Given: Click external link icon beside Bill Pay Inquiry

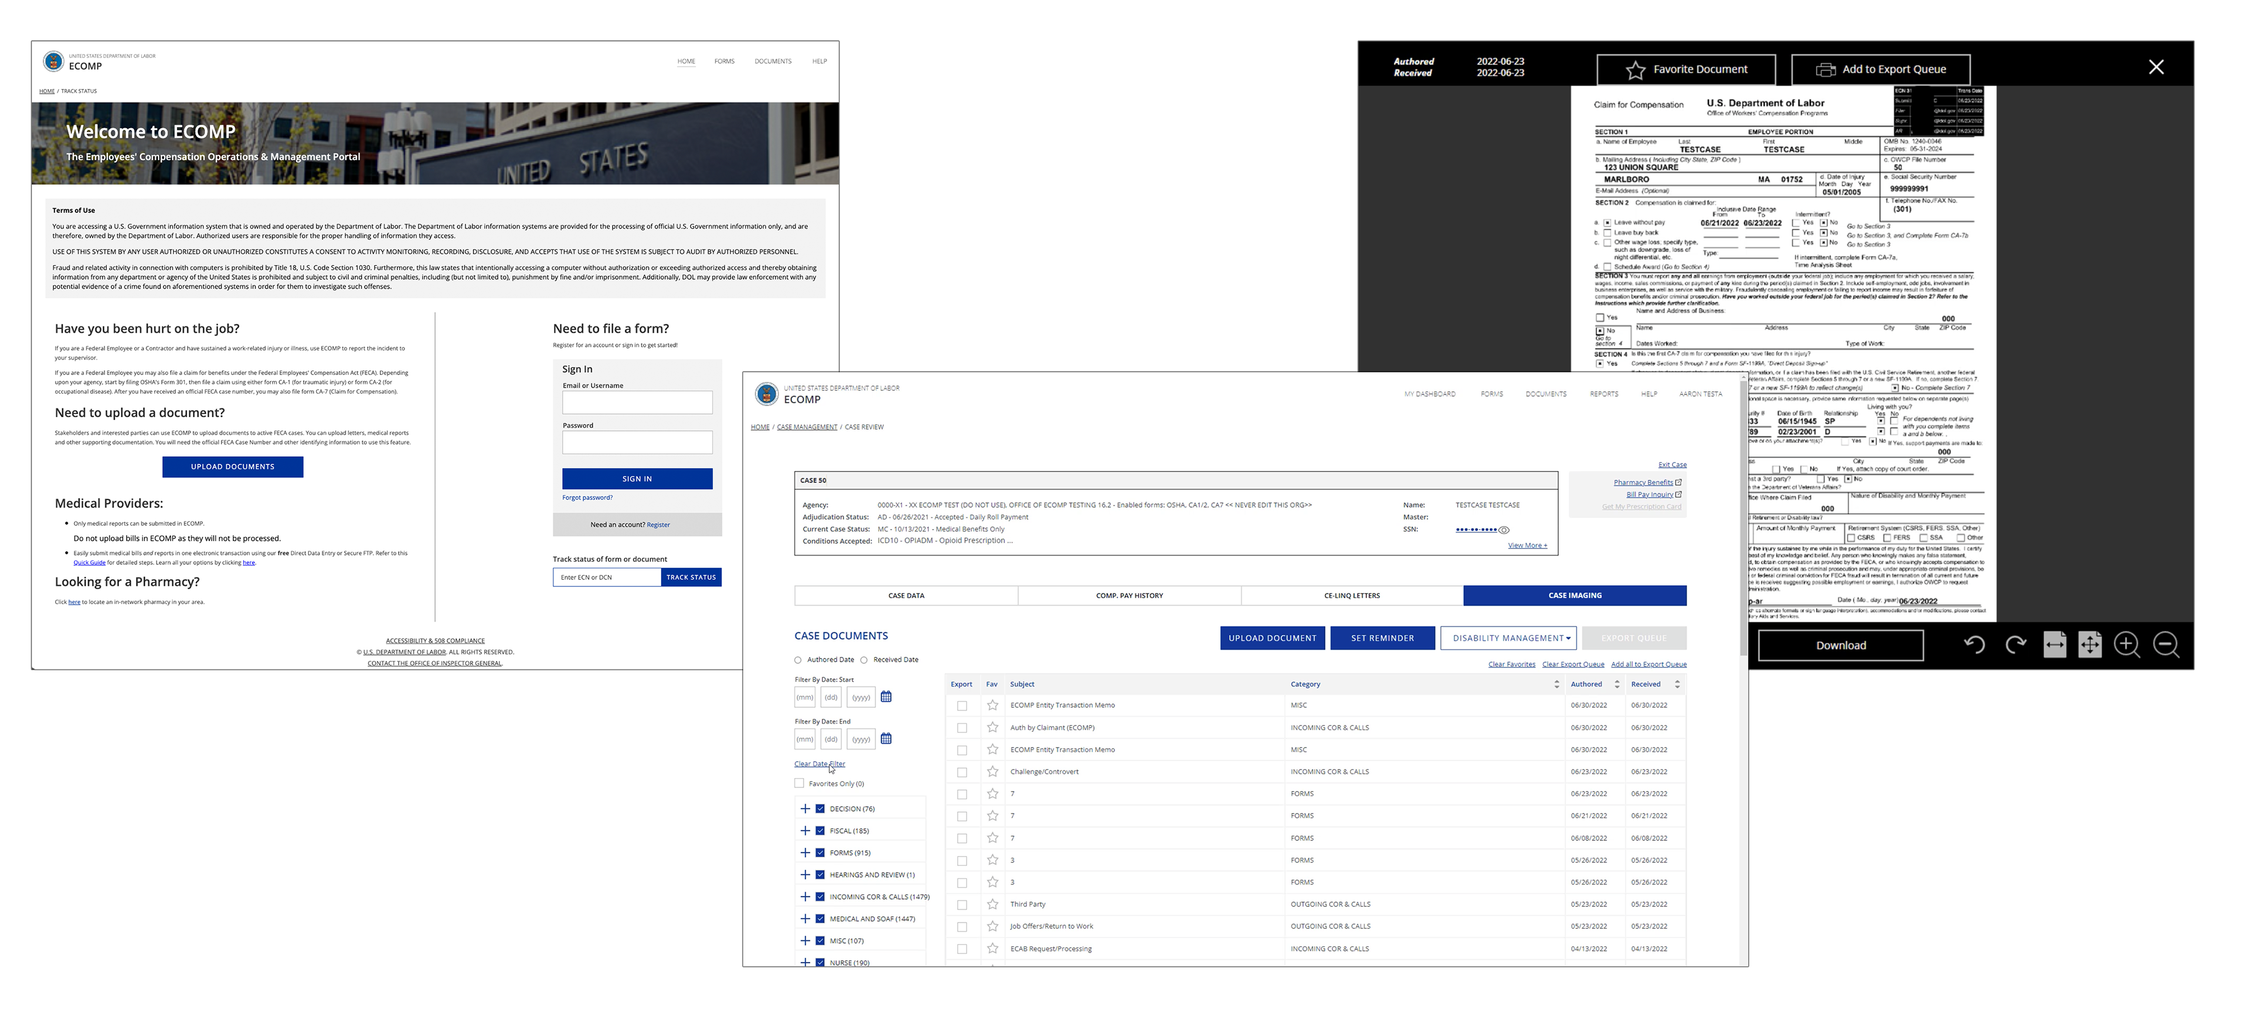Looking at the screenshot, I should point(1679,494).
